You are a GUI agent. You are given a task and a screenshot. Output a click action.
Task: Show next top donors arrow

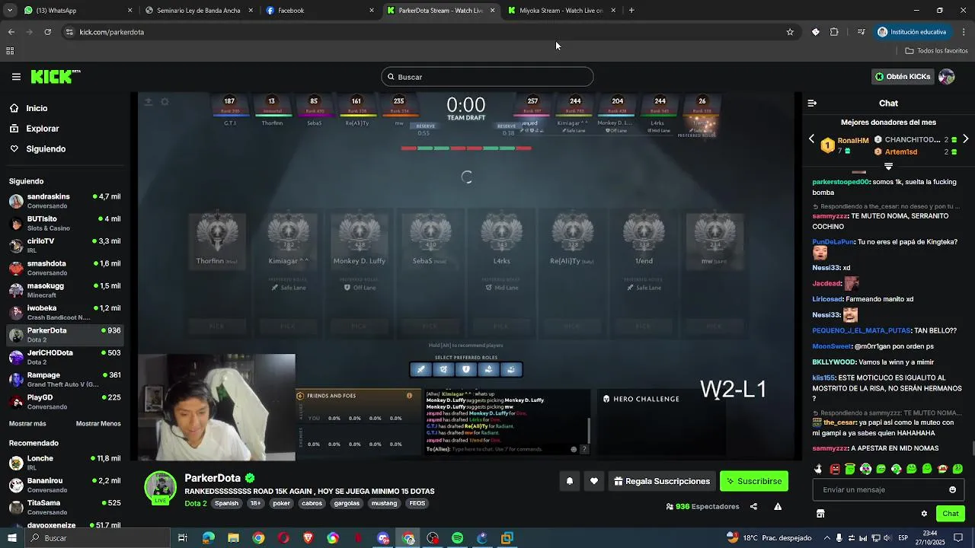click(965, 139)
